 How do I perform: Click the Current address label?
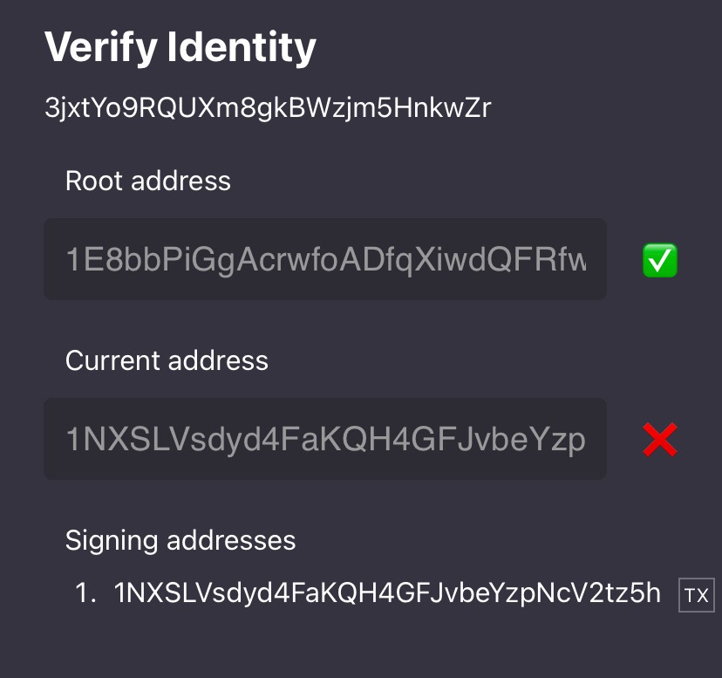pos(167,360)
